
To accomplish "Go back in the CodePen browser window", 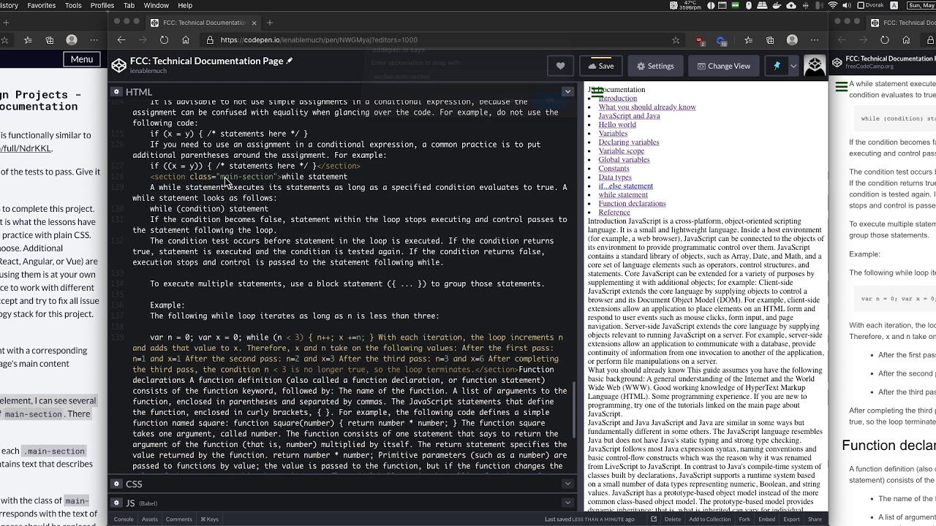I will (121, 40).
